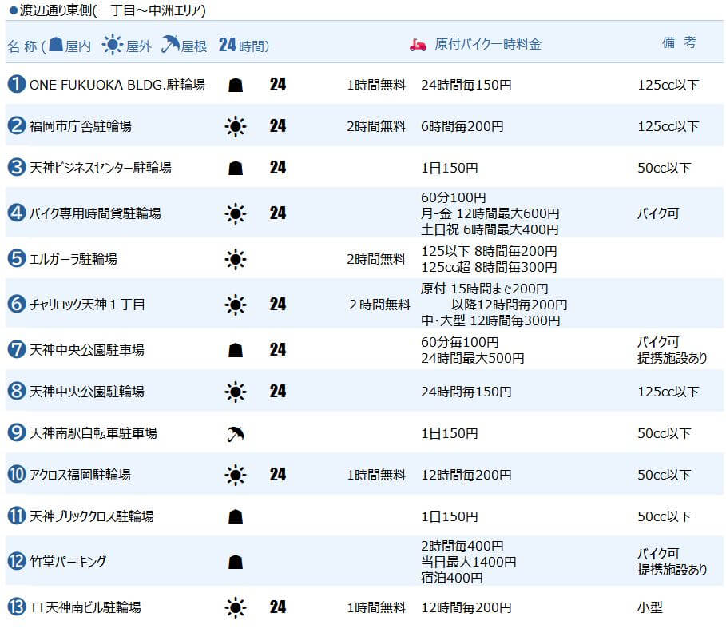Image resolution: width=726 pixels, height=629 pixels.
Task: Click the sun outdoor icon in header legend
Action: (112, 45)
